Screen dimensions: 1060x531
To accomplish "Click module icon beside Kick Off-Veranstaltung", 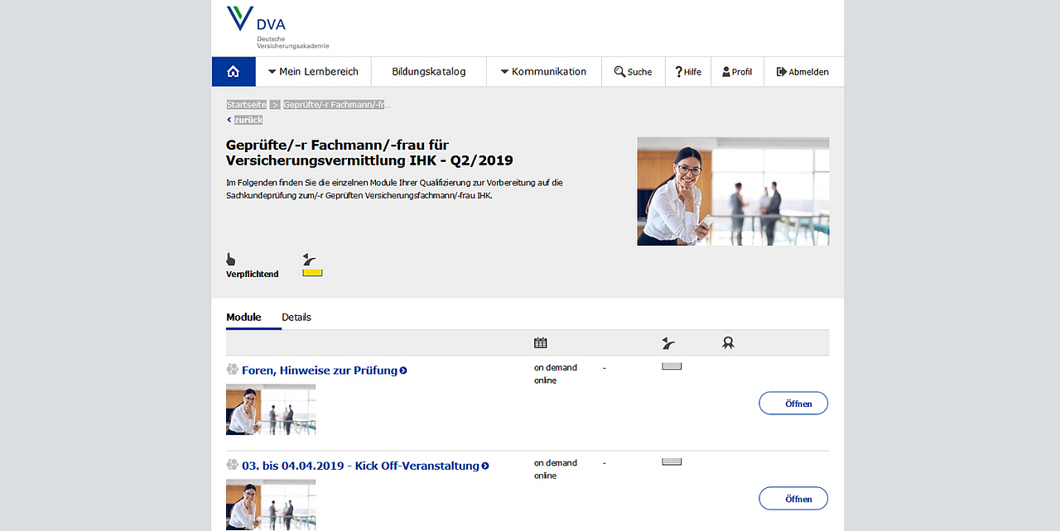I will click(x=233, y=465).
